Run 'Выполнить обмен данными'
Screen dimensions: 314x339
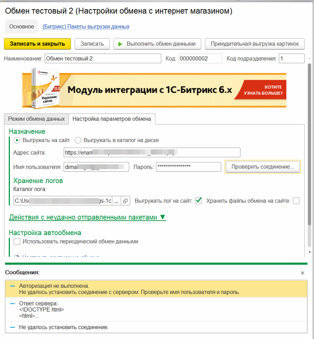click(157, 44)
